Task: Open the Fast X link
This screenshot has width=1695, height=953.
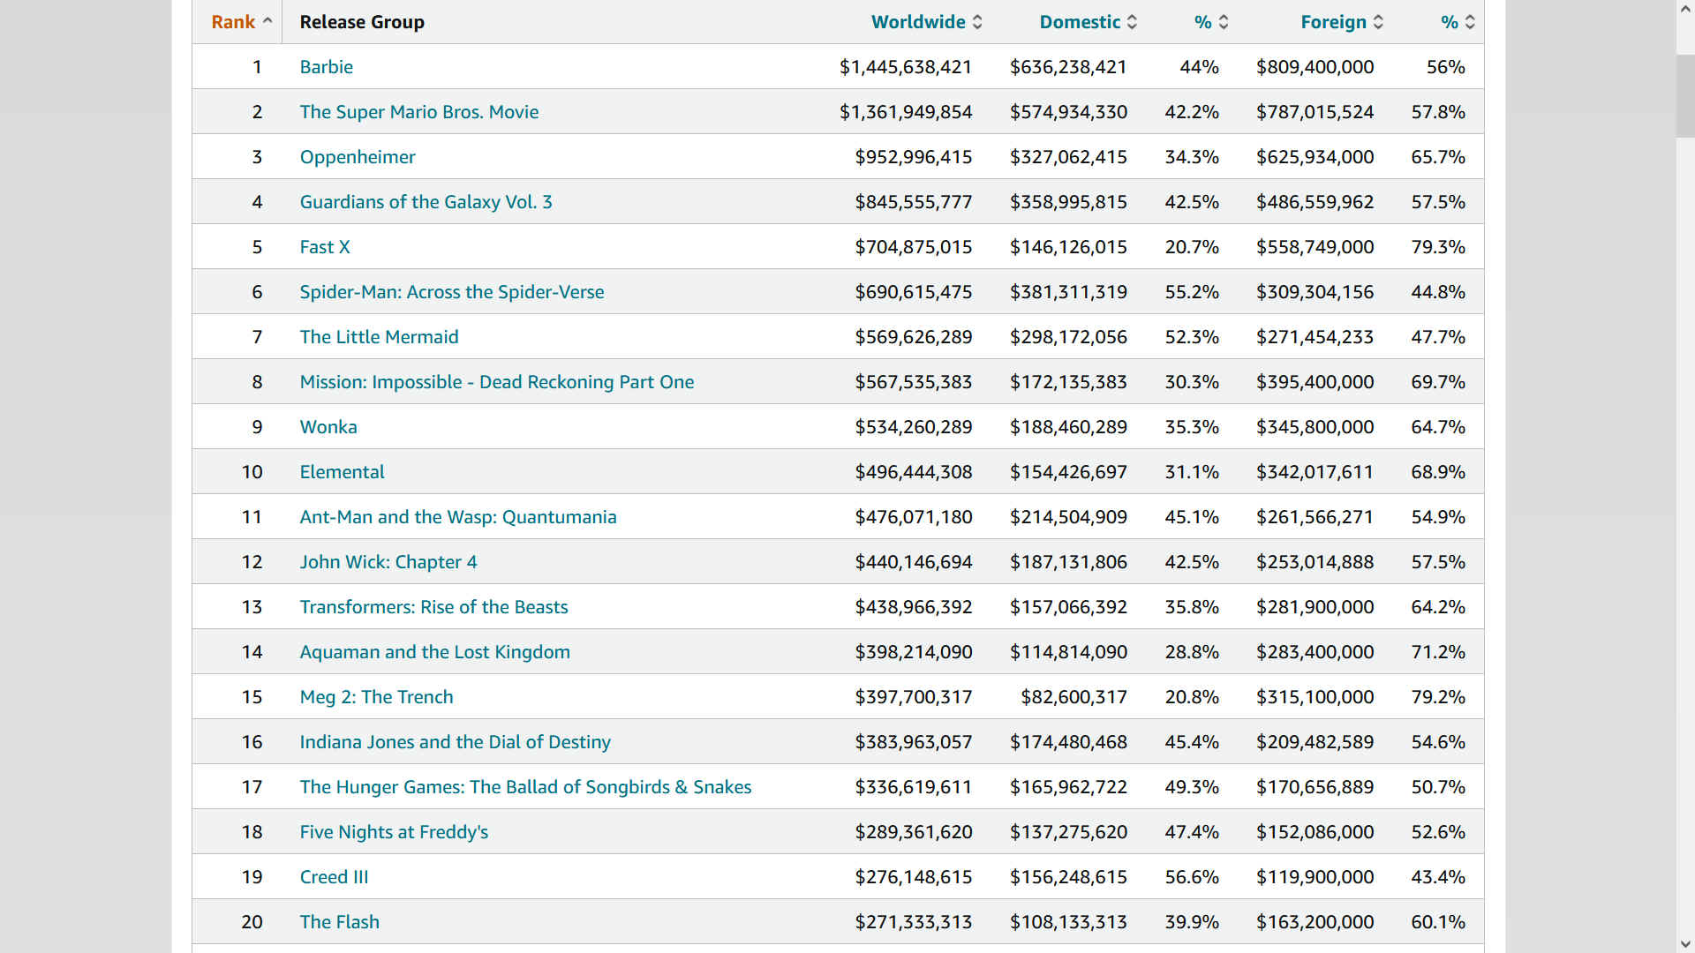Action: 324,247
